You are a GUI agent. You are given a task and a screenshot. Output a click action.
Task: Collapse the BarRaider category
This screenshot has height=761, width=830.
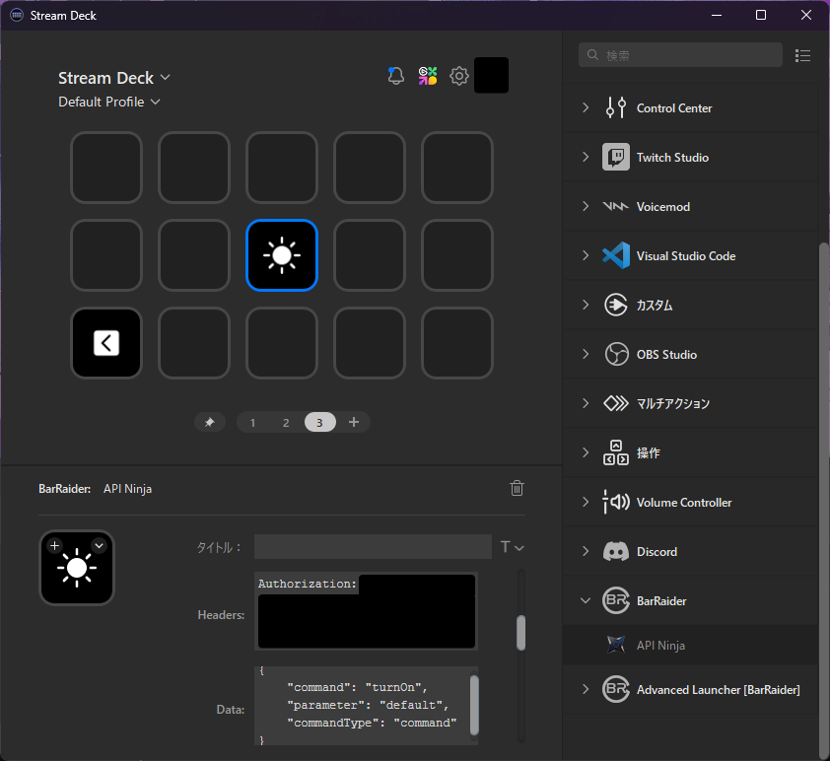(586, 600)
